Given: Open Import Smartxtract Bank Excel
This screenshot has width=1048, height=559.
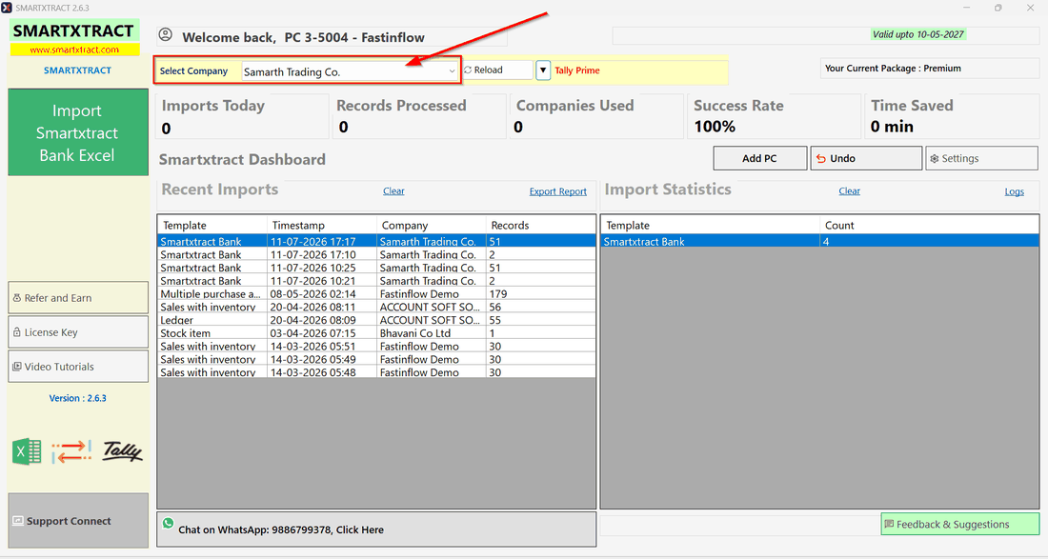Looking at the screenshot, I should tap(78, 132).
